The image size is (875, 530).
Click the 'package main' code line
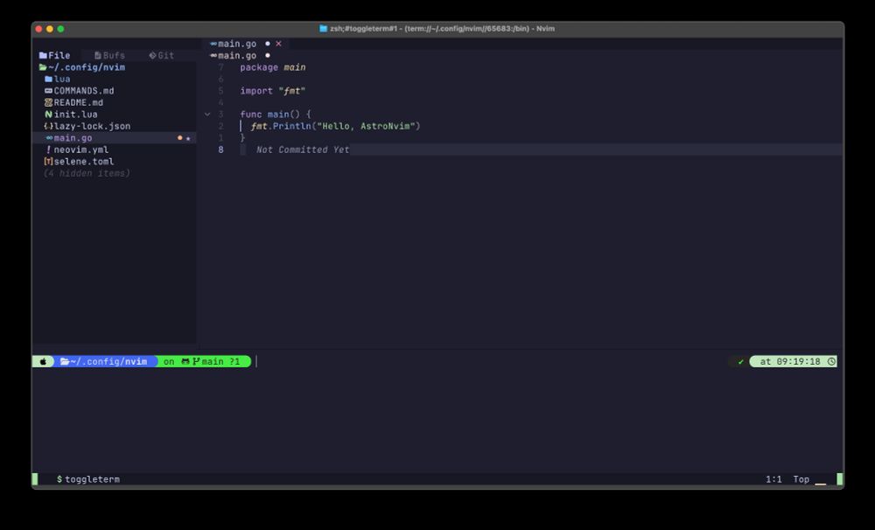point(273,67)
